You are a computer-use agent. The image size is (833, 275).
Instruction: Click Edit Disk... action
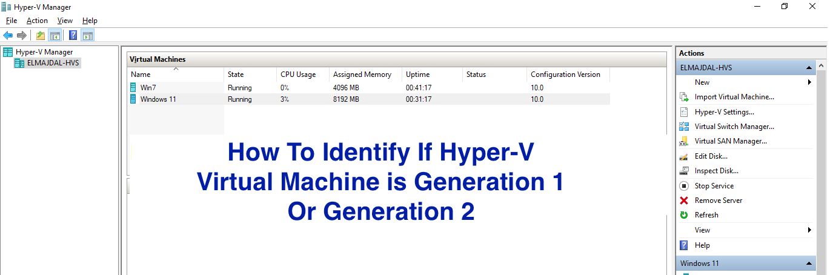tap(711, 156)
